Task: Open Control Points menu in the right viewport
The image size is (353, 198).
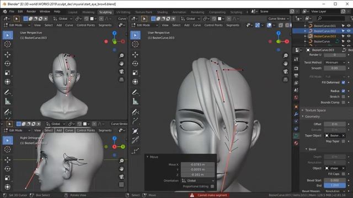Action: point(213,25)
